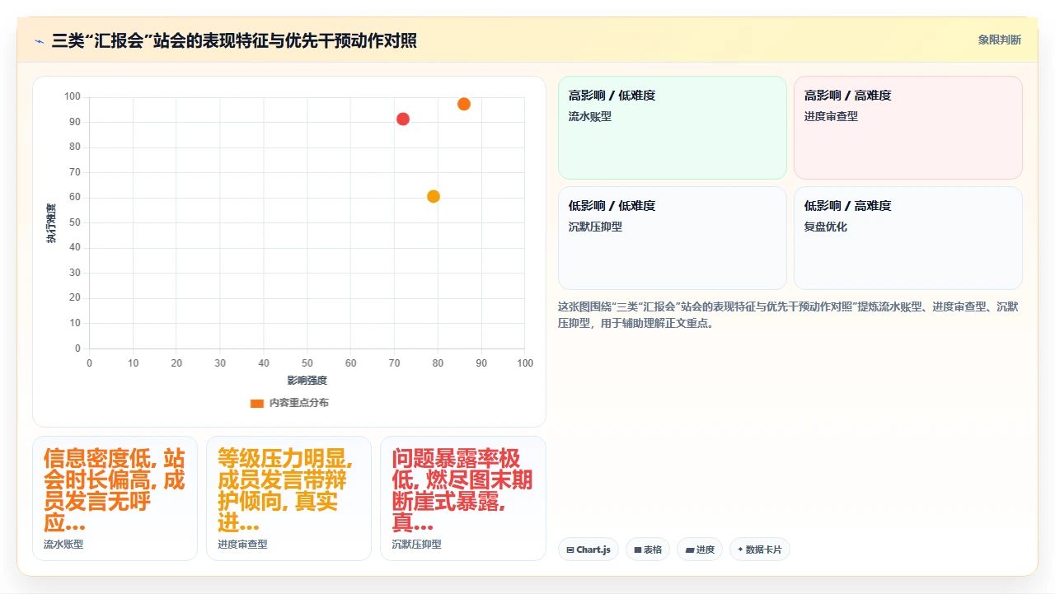1055x594 pixels.
Task: Click the 表格 tag icon
Action: [638, 550]
